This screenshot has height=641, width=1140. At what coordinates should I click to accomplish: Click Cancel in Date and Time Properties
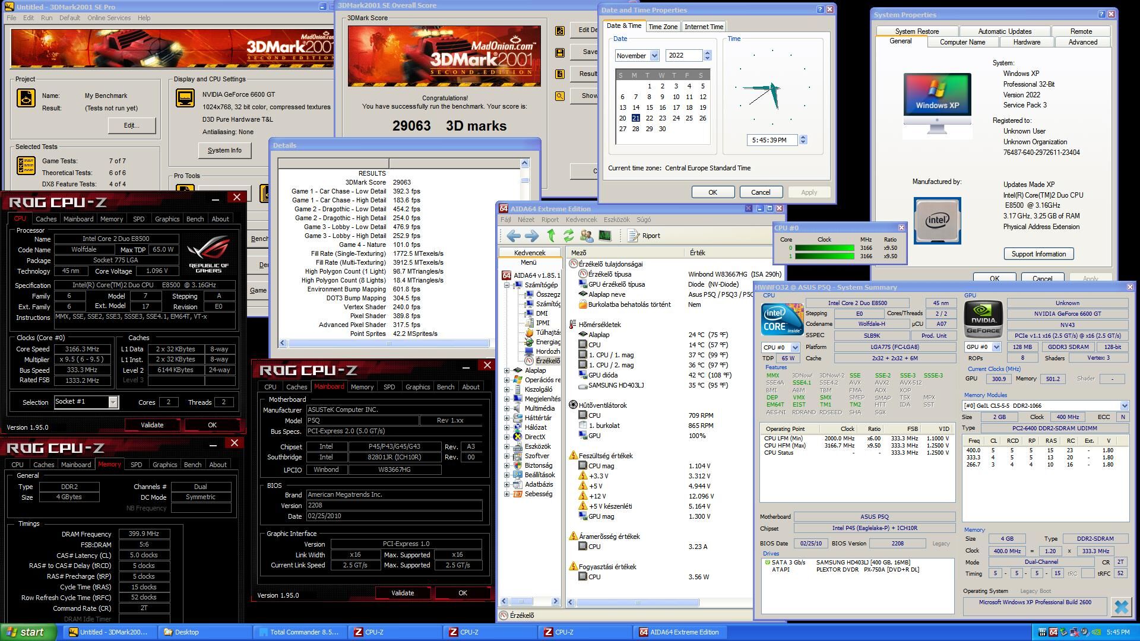coord(761,192)
